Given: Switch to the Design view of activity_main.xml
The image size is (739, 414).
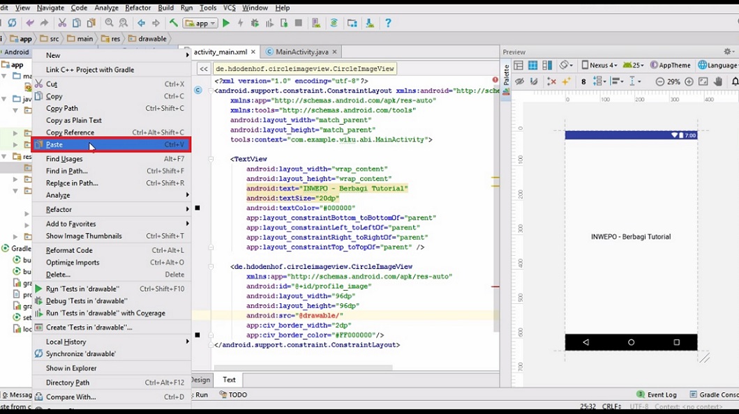Looking at the screenshot, I should pyautogui.click(x=200, y=380).
